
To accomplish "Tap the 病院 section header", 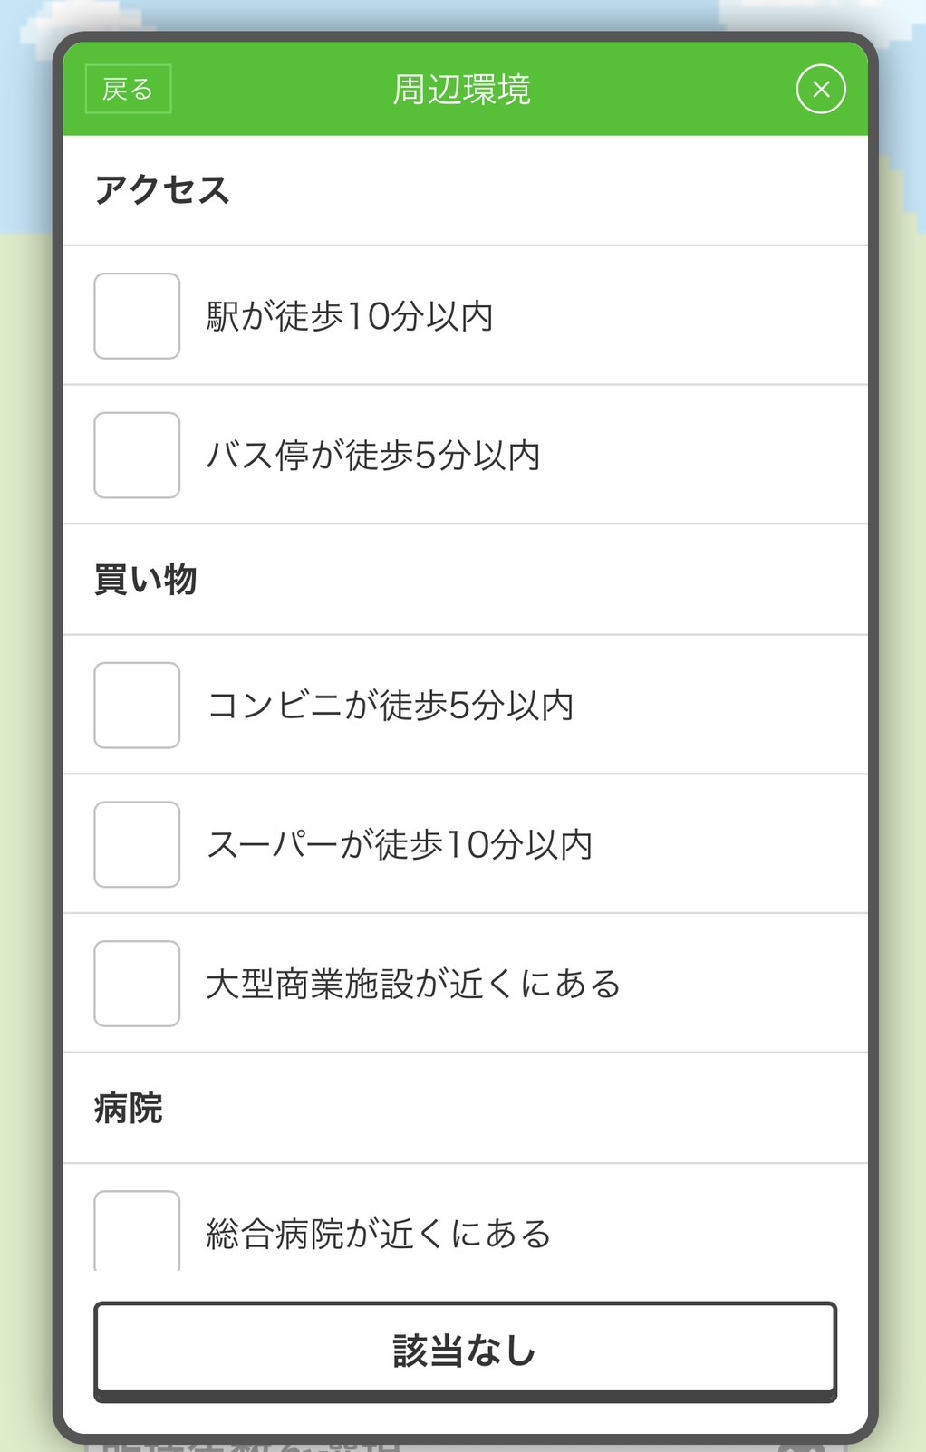I will point(129,1109).
